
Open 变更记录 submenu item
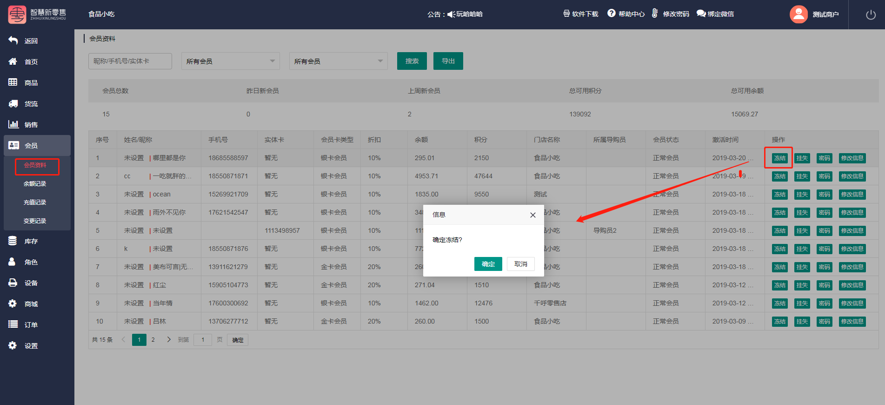coord(35,221)
